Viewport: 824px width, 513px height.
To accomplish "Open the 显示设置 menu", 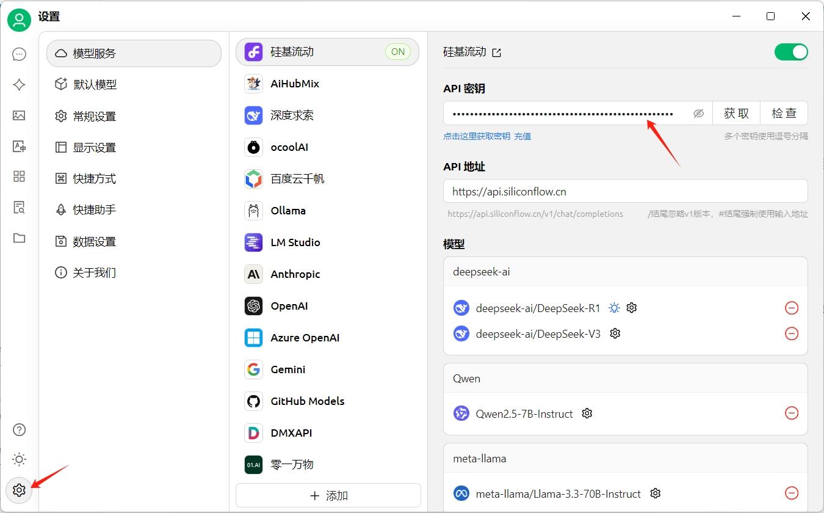I will (134, 147).
